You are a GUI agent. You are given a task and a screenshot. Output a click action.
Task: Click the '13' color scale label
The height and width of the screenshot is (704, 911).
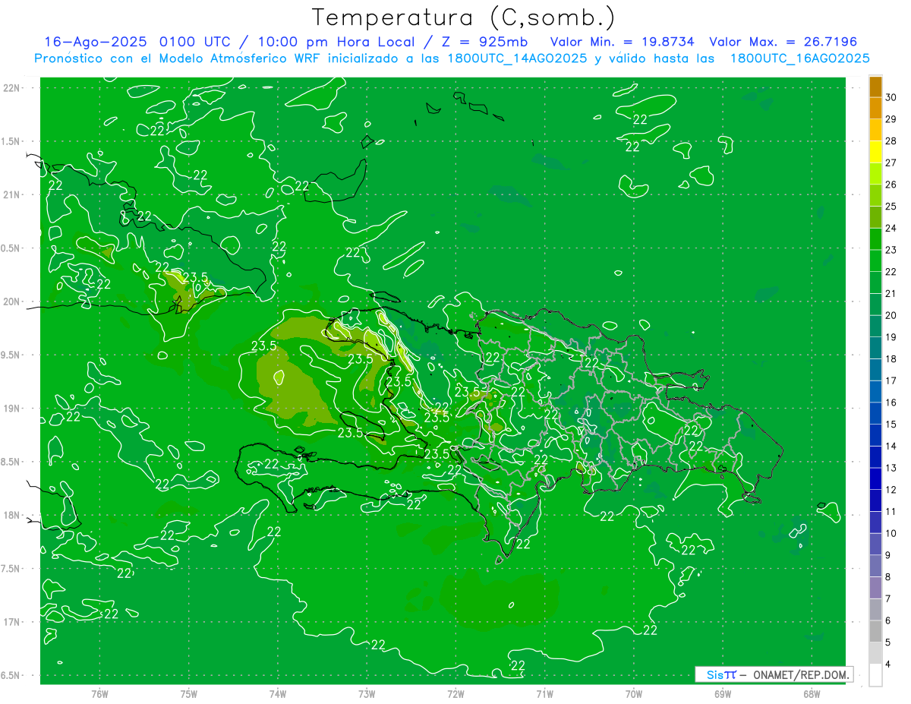click(891, 468)
